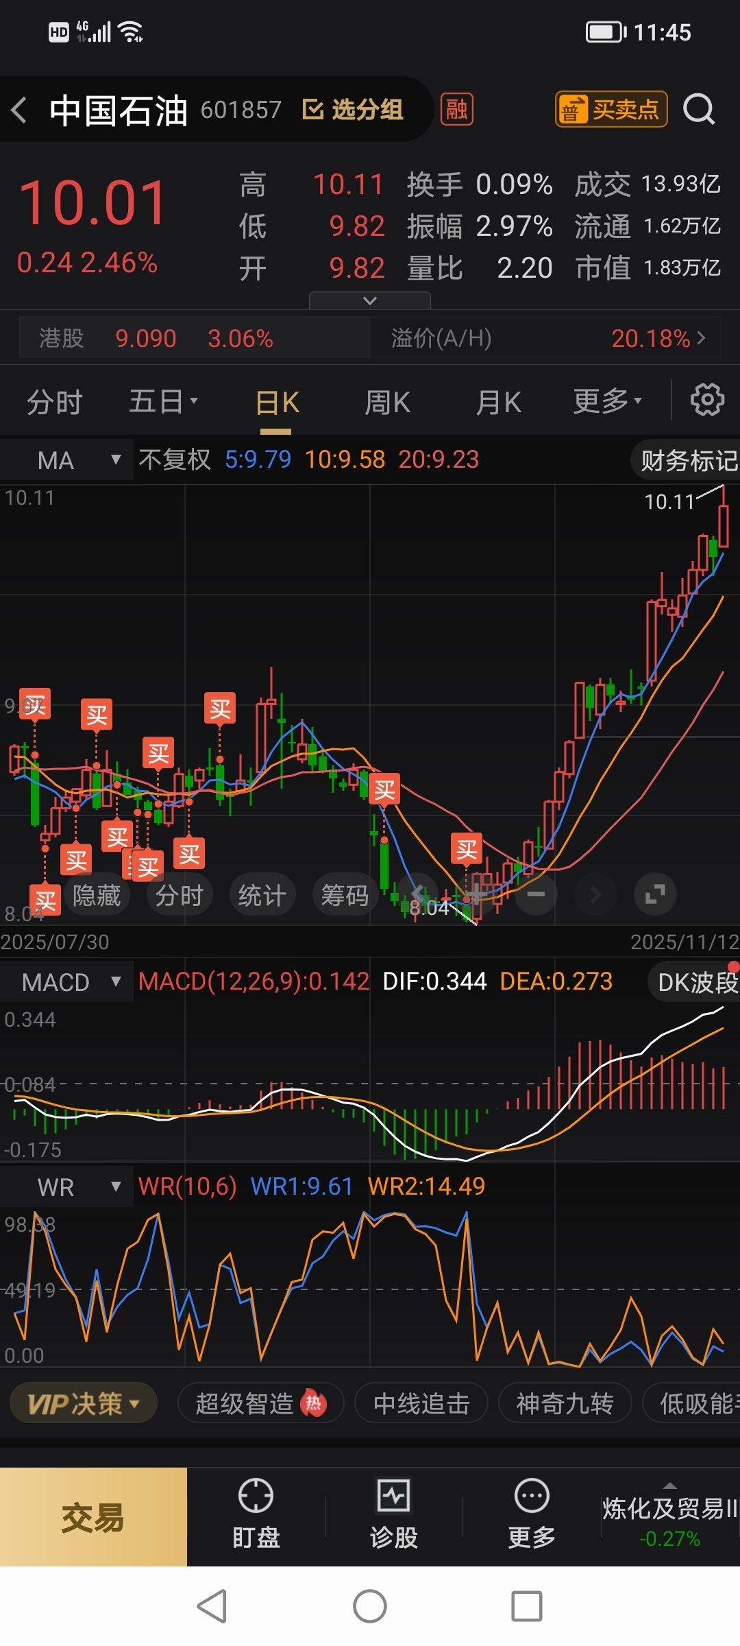
Task: Open the 盯盘 watch icon
Action: [x=256, y=1514]
